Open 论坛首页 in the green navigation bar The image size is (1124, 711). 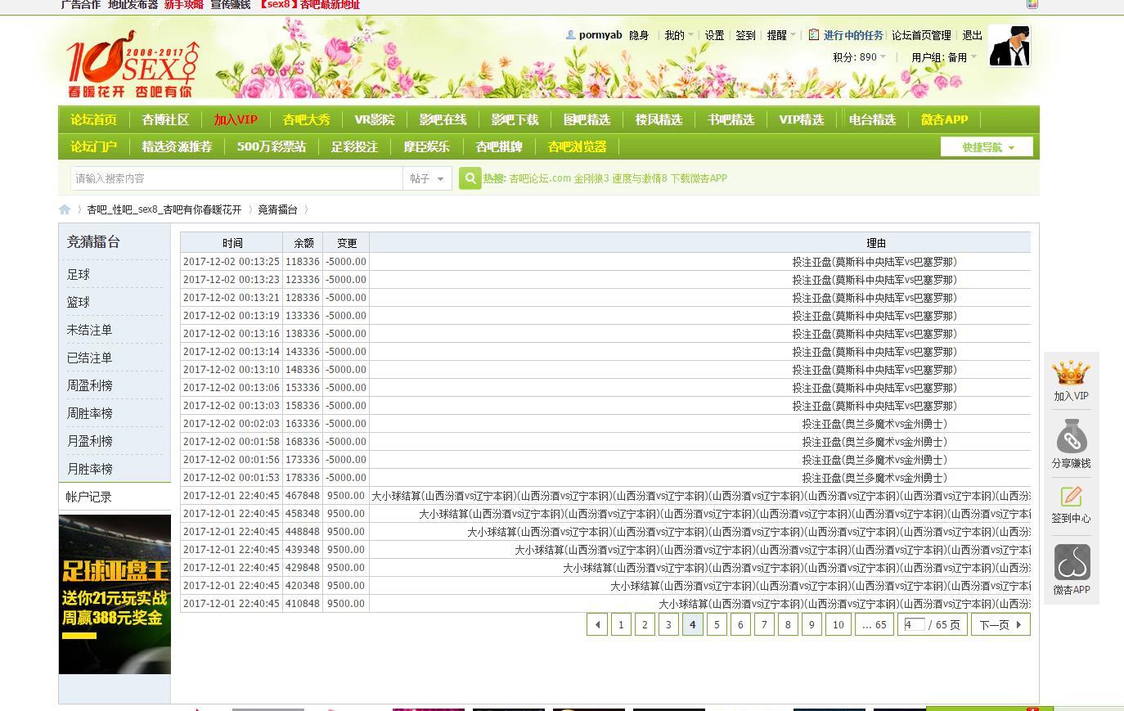click(93, 119)
